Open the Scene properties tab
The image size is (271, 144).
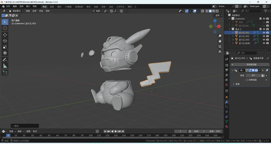coord(227,80)
